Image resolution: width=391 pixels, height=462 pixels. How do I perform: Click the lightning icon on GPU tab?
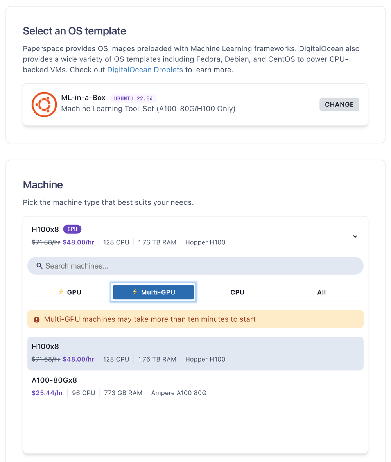[61, 292]
